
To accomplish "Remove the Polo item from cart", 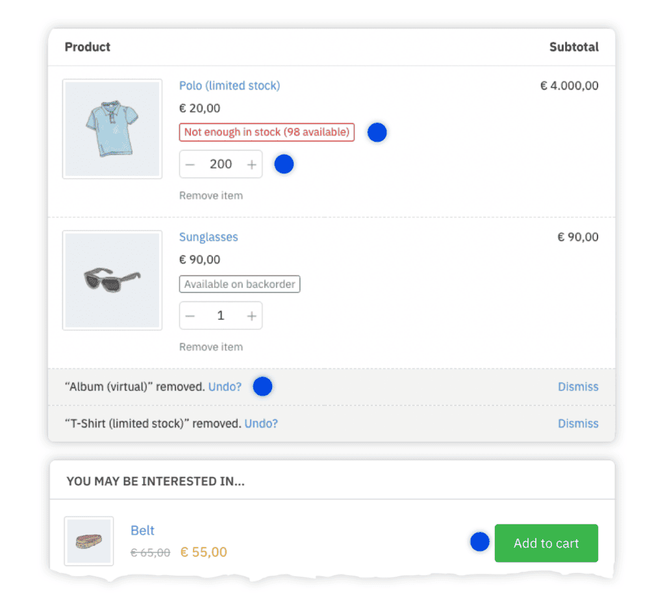I will pyautogui.click(x=210, y=195).
